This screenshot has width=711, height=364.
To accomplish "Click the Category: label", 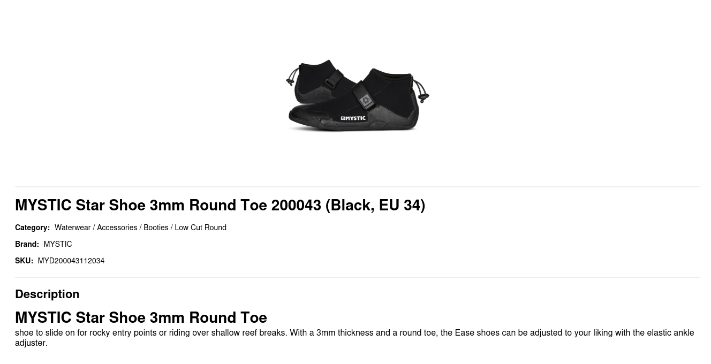I will 32,227.
